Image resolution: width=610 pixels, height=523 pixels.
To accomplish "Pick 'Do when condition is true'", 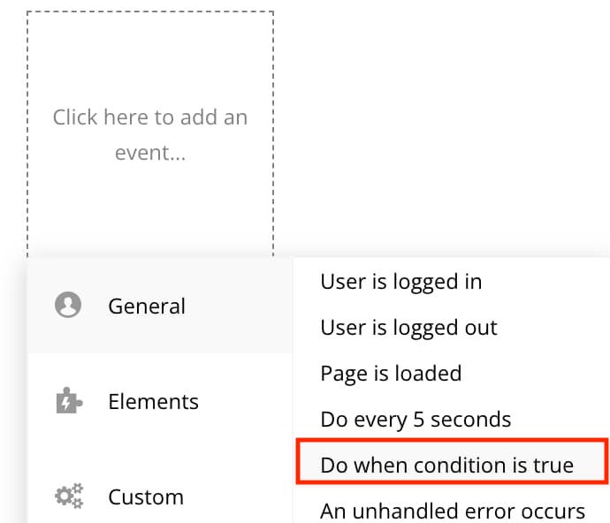I will (447, 466).
